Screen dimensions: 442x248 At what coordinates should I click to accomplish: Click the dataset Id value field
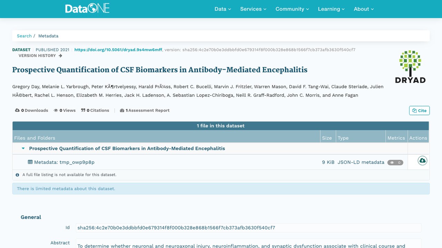click(x=248, y=228)
